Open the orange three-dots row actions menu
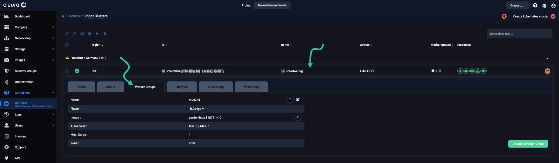The height and width of the screenshot is (163, 559). coord(547,71)
